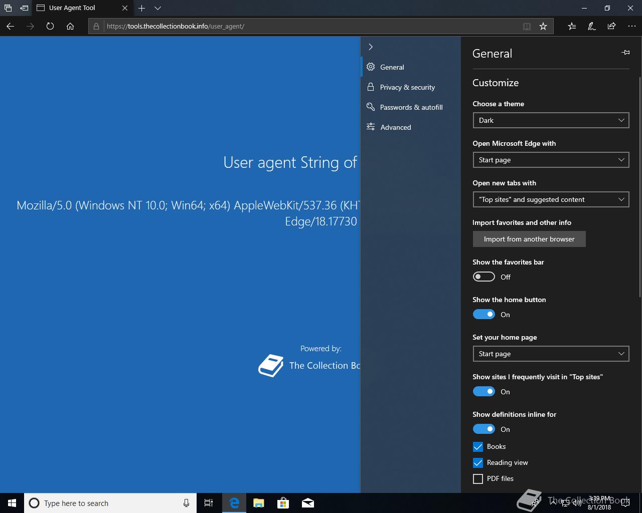
Task: Click the Privacy & security lock icon
Action: [371, 87]
